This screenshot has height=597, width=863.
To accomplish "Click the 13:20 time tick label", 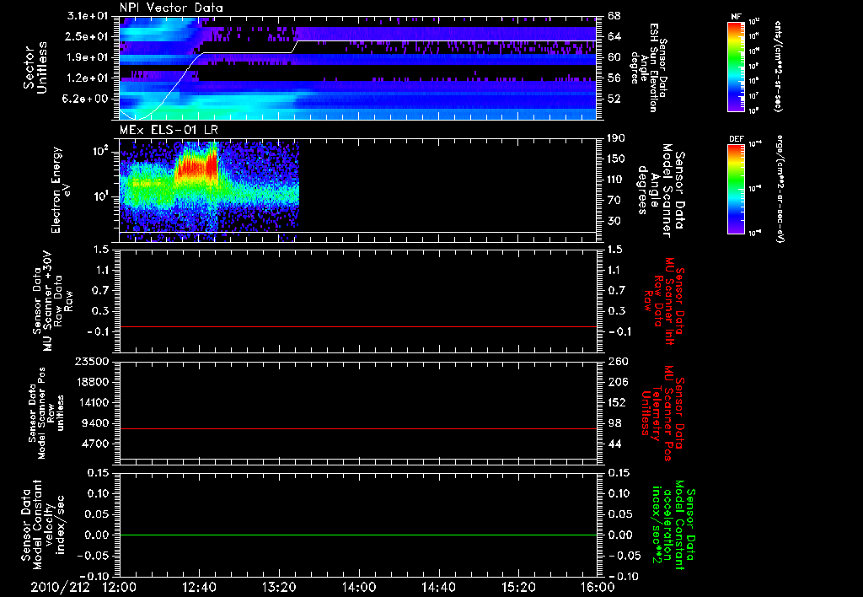I will tap(279, 587).
